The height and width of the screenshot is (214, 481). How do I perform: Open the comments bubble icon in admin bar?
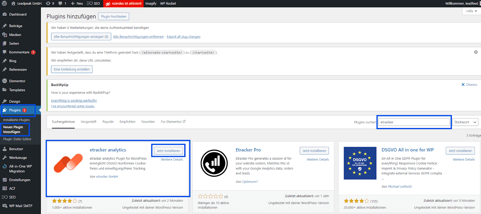[x=60, y=3]
